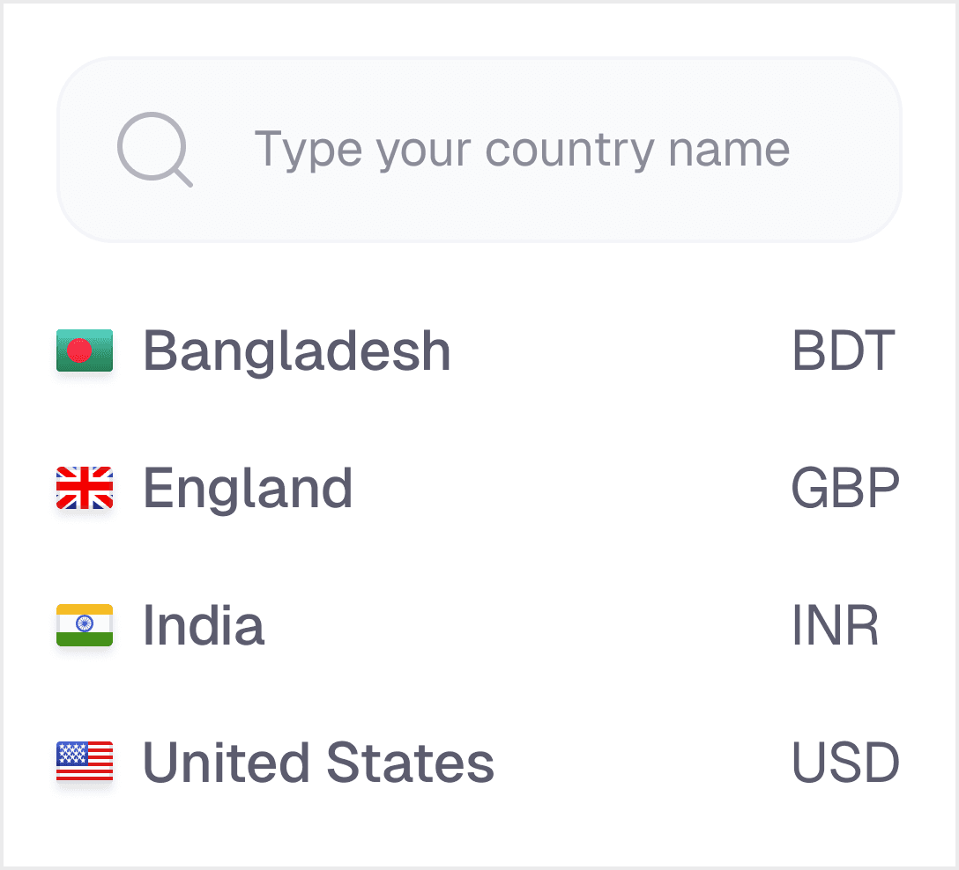The width and height of the screenshot is (959, 870).
Task: Pick United States from the list
Action: coord(318,763)
